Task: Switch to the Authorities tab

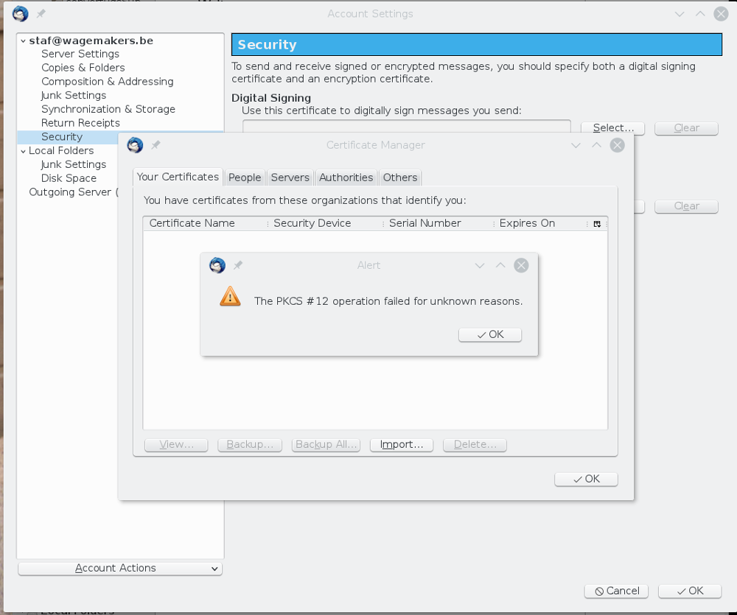Action: tap(346, 178)
